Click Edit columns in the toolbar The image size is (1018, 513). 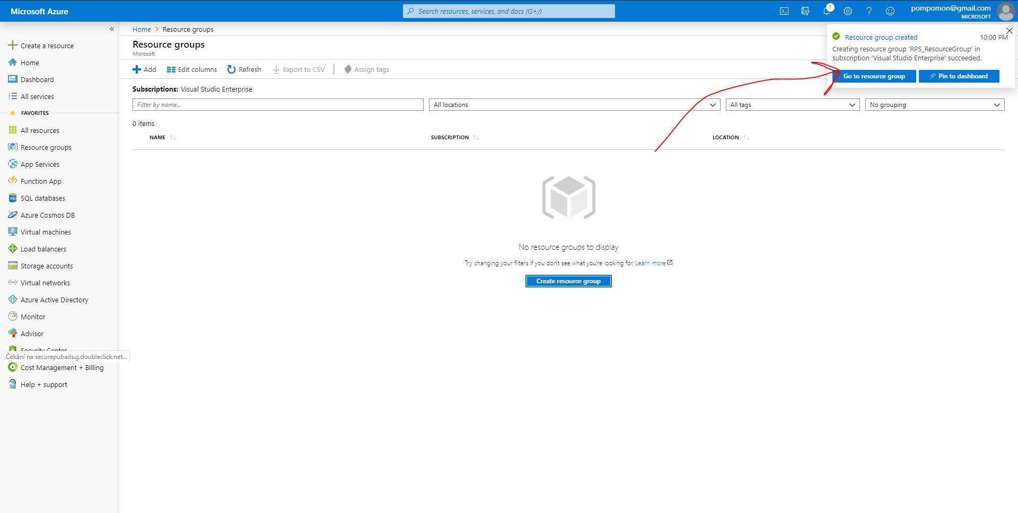pos(192,69)
